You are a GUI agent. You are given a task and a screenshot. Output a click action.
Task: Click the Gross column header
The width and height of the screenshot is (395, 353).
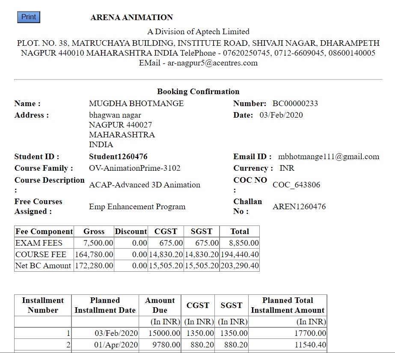coord(94,231)
